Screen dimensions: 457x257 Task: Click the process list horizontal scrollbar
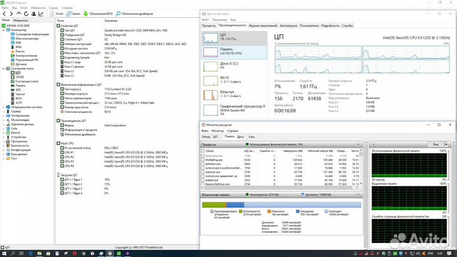pos(280,188)
